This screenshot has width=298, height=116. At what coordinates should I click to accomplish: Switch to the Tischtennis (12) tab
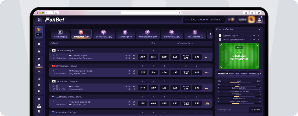pyautogui.click(x=148, y=34)
